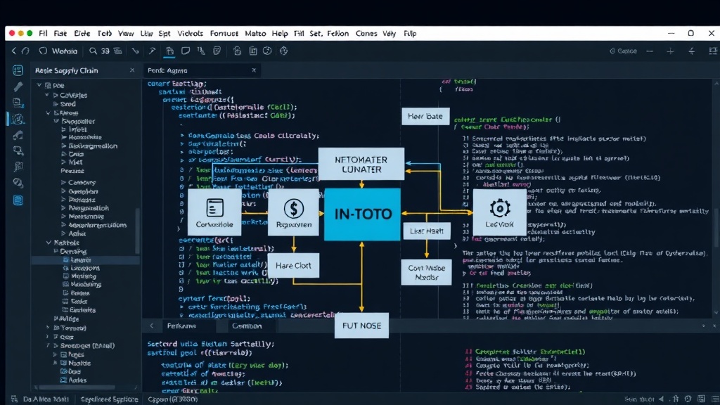The height and width of the screenshot is (405, 720).
Task: Click the editor scrollbar up arrow
Action: tap(716, 83)
